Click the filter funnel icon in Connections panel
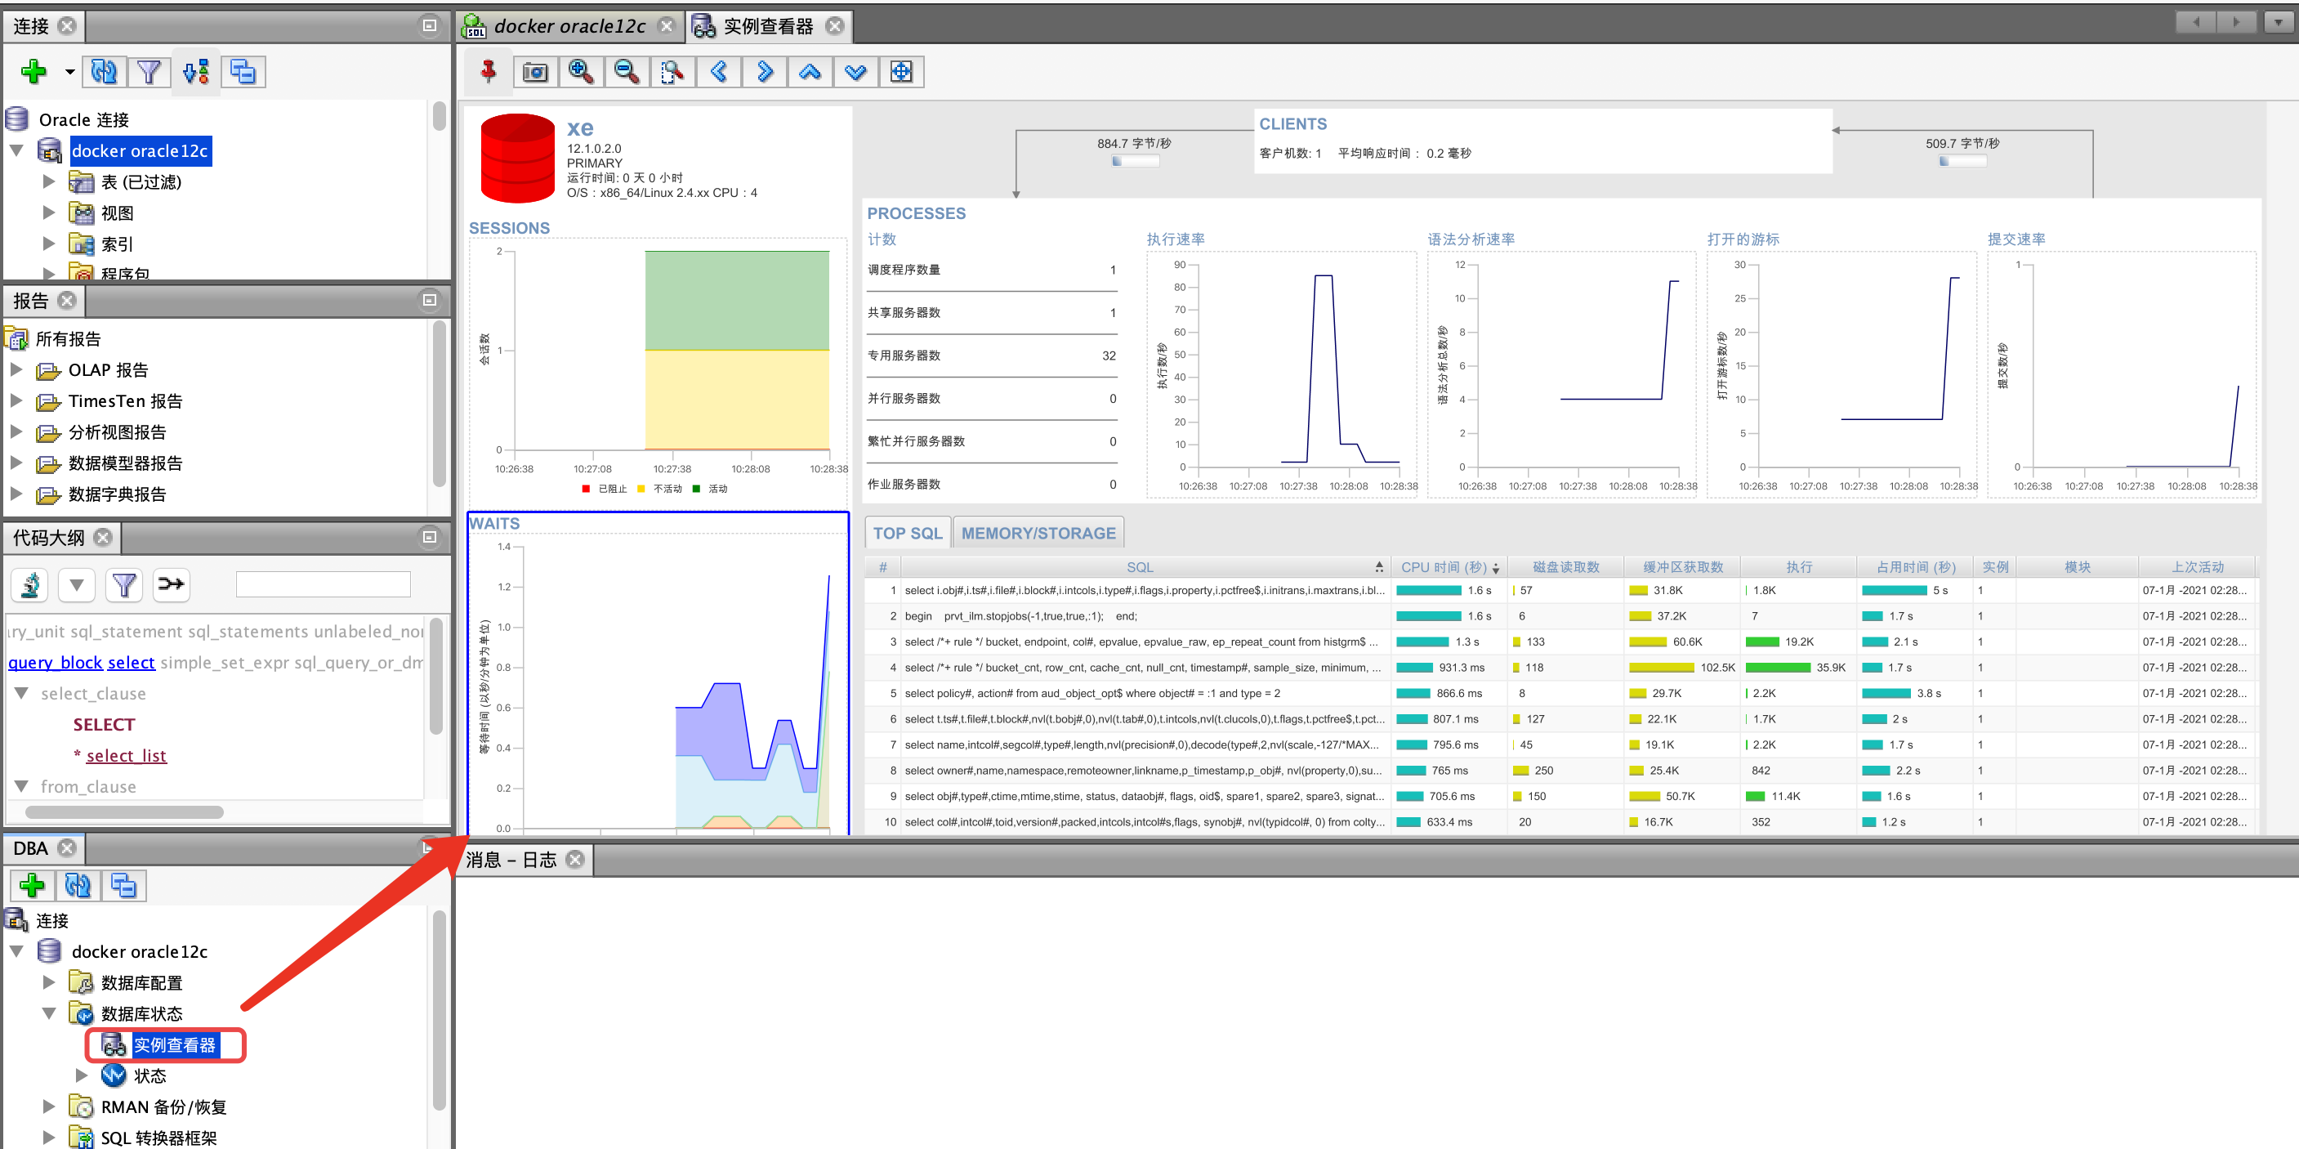2299x1149 pixels. (149, 71)
